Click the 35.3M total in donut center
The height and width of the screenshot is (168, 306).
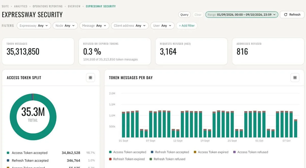(33, 112)
